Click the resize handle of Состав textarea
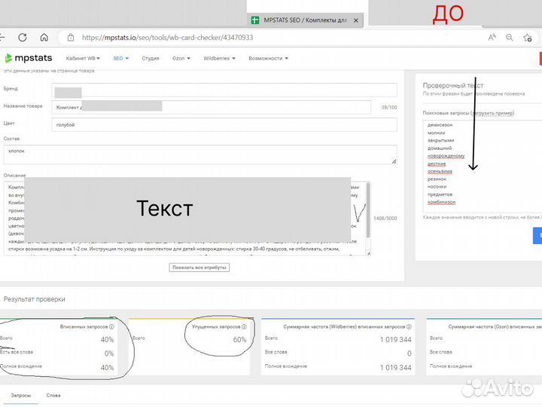This screenshot has height=407, width=542. [394, 161]
